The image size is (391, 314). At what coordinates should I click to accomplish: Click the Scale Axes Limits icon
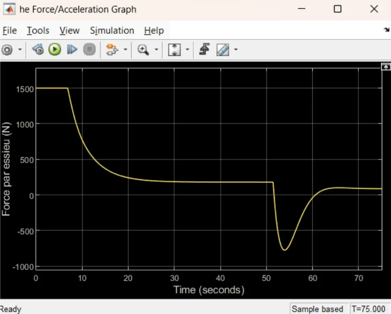click(x=174, y=50)
